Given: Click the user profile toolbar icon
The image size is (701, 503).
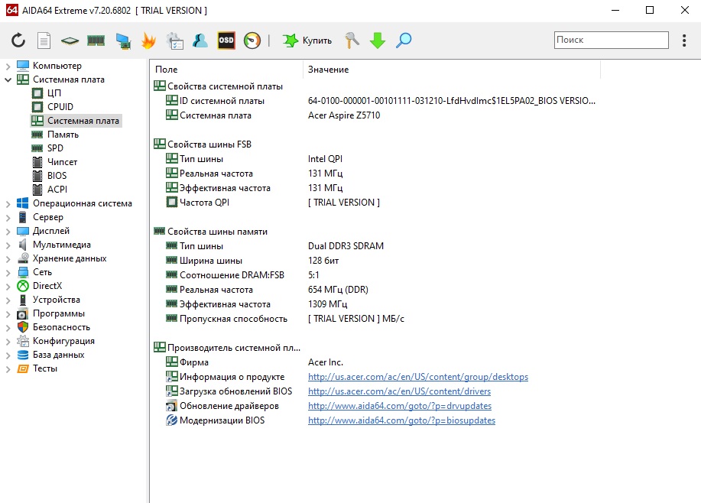Looking at the screenshot, I should tap(200, 41).
